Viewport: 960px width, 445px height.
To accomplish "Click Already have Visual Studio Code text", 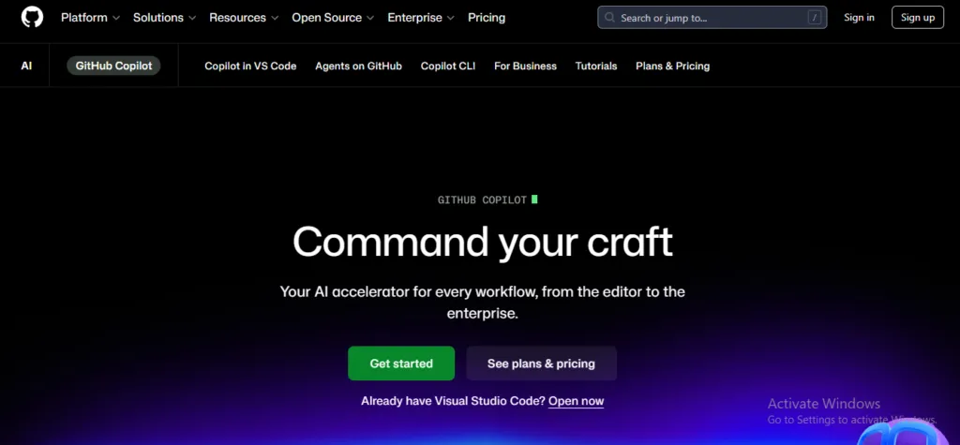I will 453,402.
